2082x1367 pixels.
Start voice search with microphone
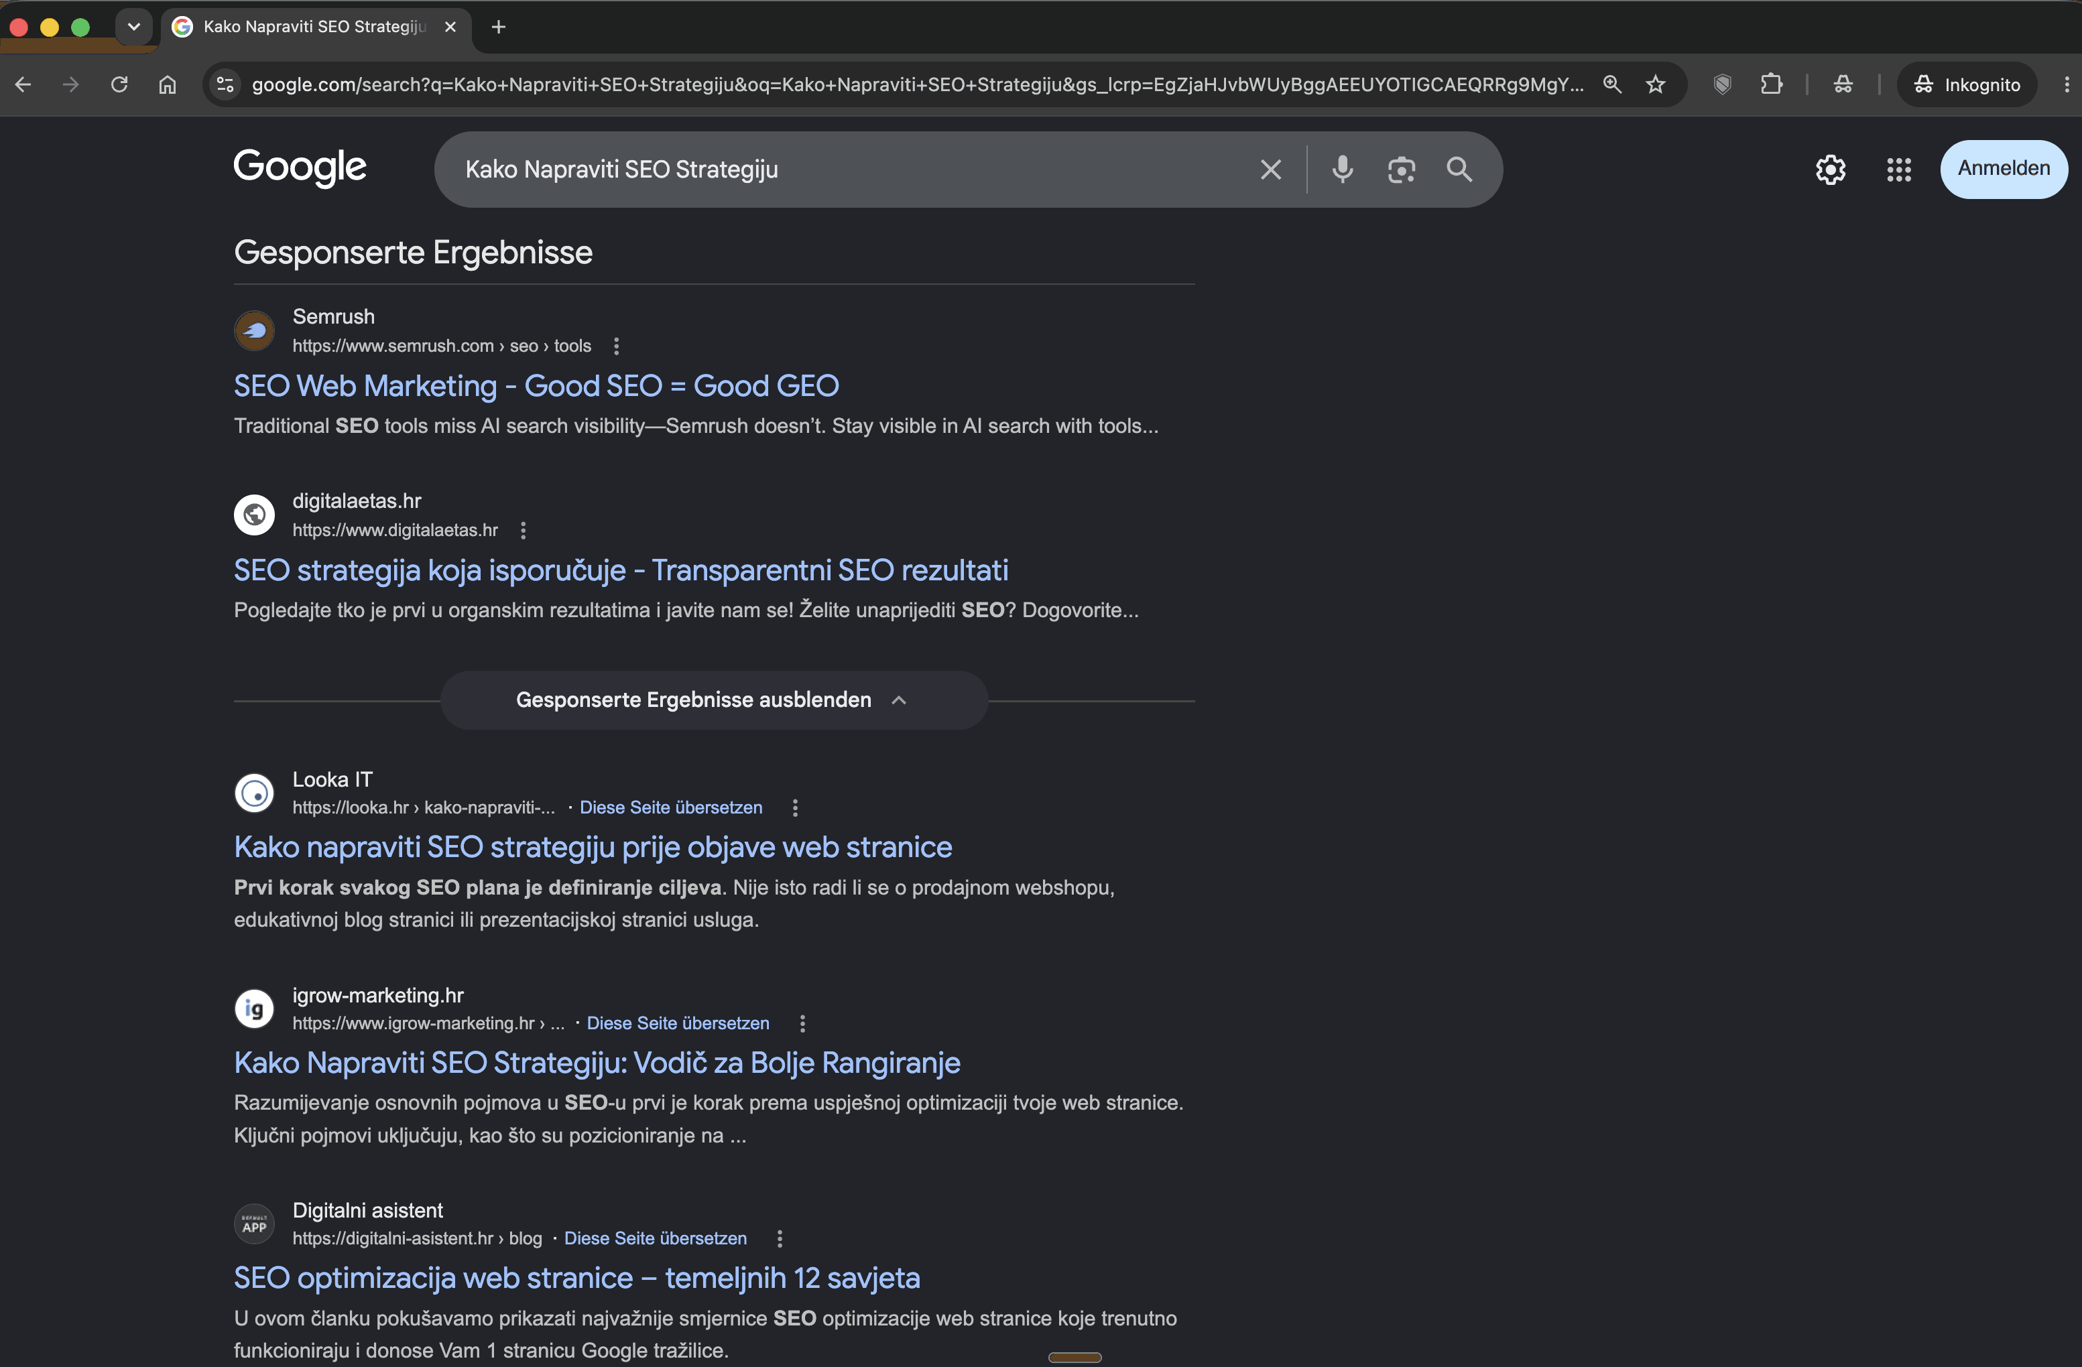pos(1343,170)
